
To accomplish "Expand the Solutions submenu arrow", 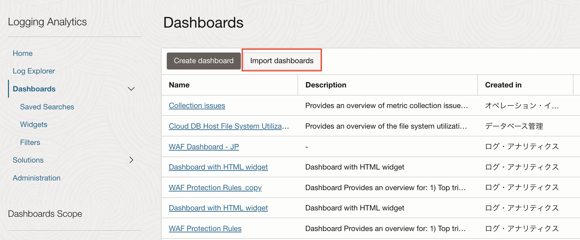I will point(131,160).
